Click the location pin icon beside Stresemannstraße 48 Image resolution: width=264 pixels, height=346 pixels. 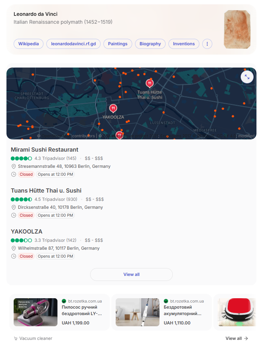point(14,166)
